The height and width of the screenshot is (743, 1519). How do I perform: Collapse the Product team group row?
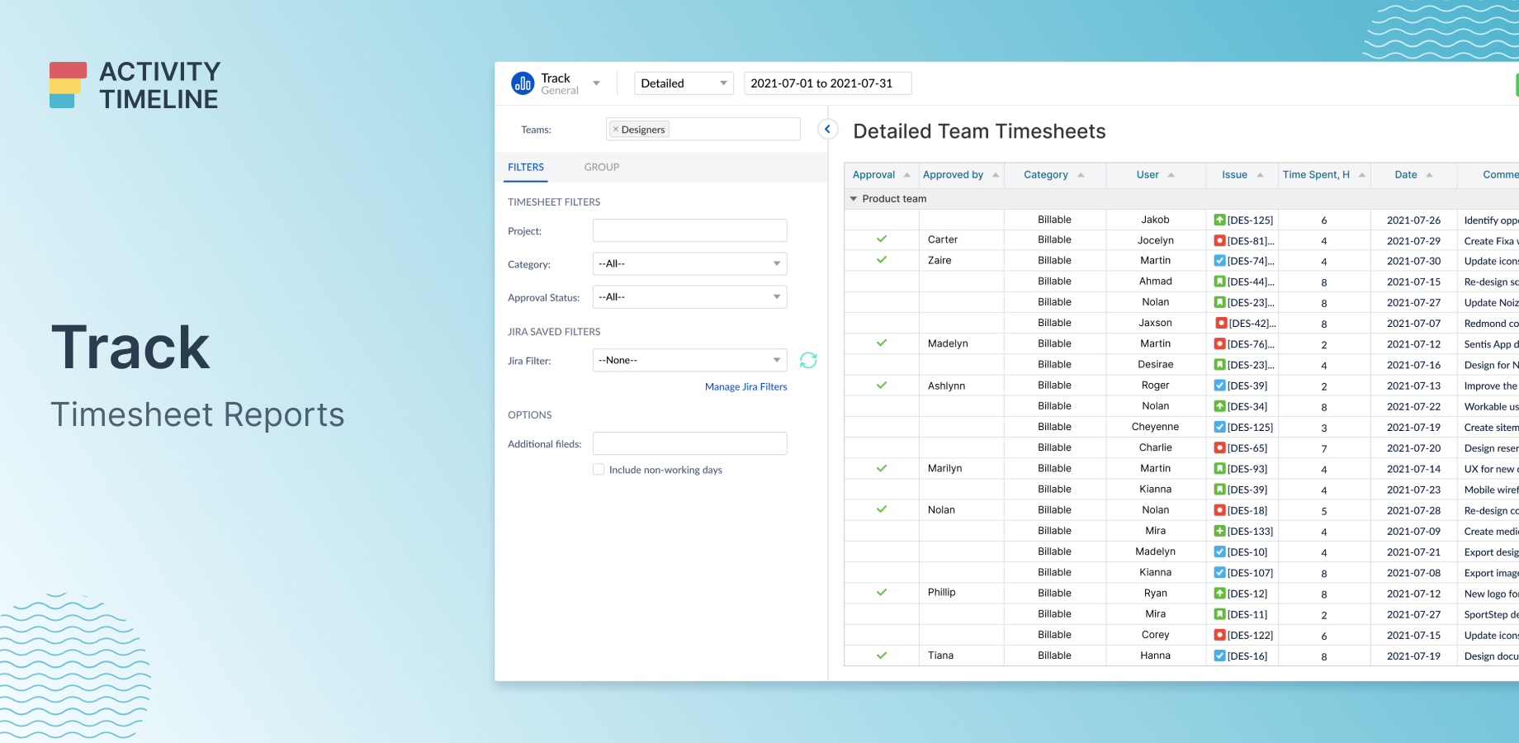click(854, 199)
